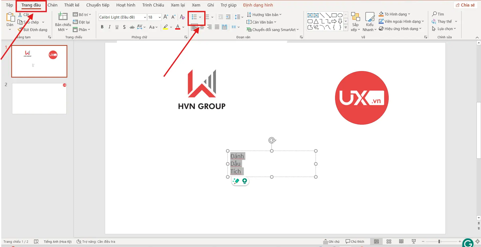Select slide 2 thumbnail
Image resolution: width=481 pixels, height=247 pixels.
[x=39, y=99]
